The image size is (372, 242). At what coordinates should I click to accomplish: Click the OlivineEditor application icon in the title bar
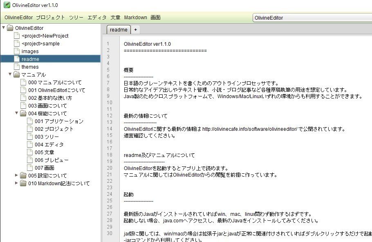pyautogui.click(x=6, y=5)
